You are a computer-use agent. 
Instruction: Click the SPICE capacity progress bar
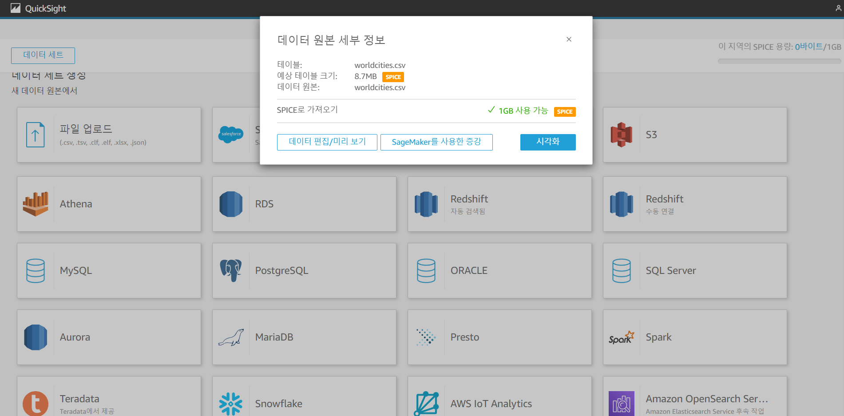(779, 61)
